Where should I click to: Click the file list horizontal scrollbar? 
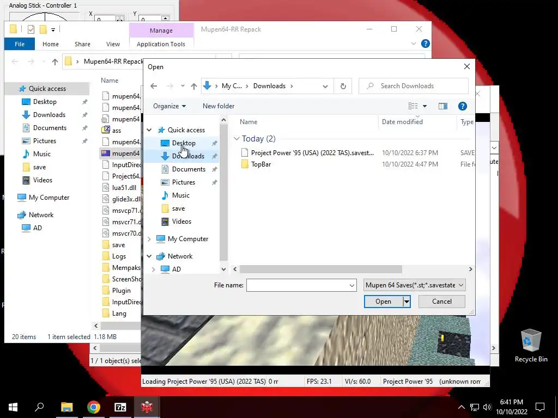tap(320, 269)
